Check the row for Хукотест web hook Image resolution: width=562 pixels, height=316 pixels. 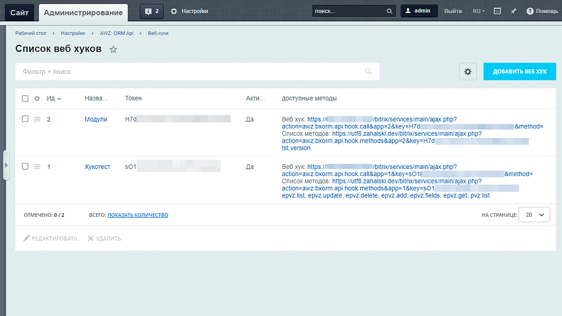(25, 167)
